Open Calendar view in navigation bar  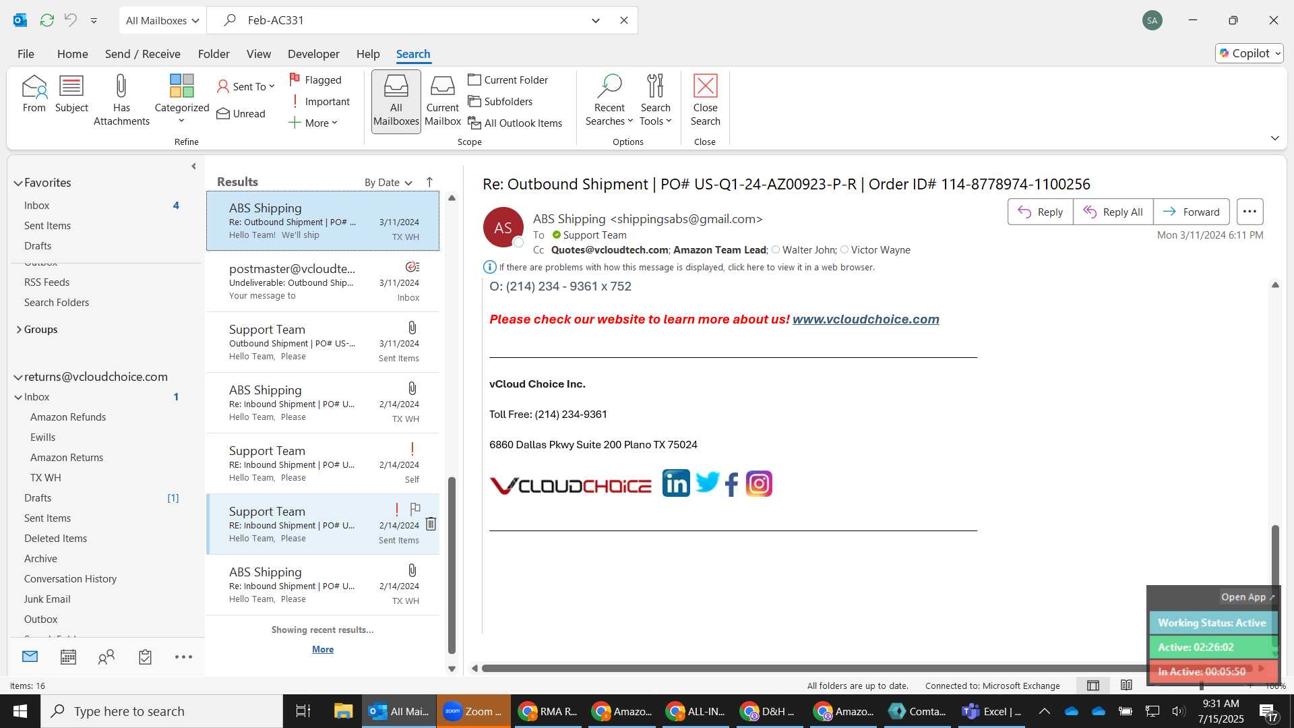tap(68, 657)
